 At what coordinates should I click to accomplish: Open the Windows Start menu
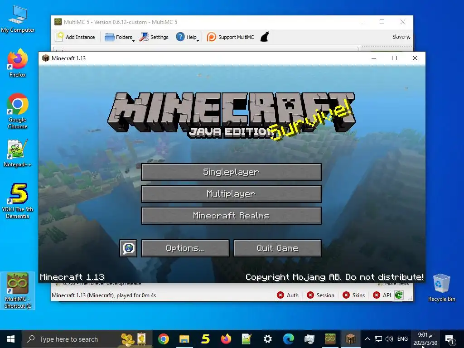(x=11, y=339)
